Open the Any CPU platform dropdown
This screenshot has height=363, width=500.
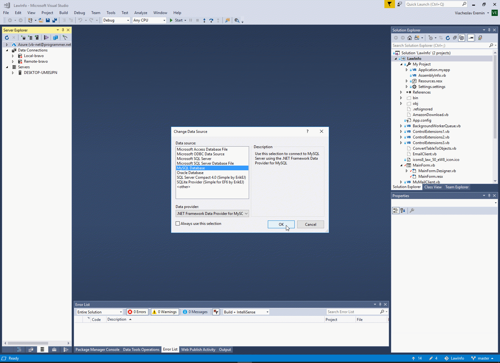(149, 20)
